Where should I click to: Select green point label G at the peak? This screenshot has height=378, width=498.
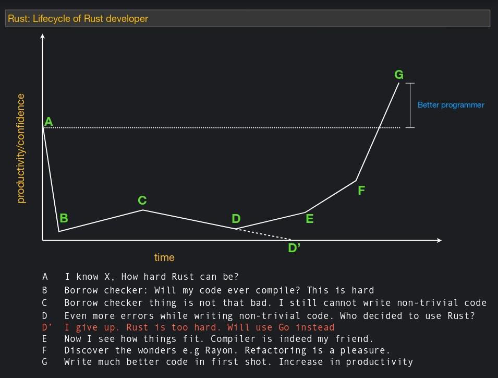coord(399,75)
